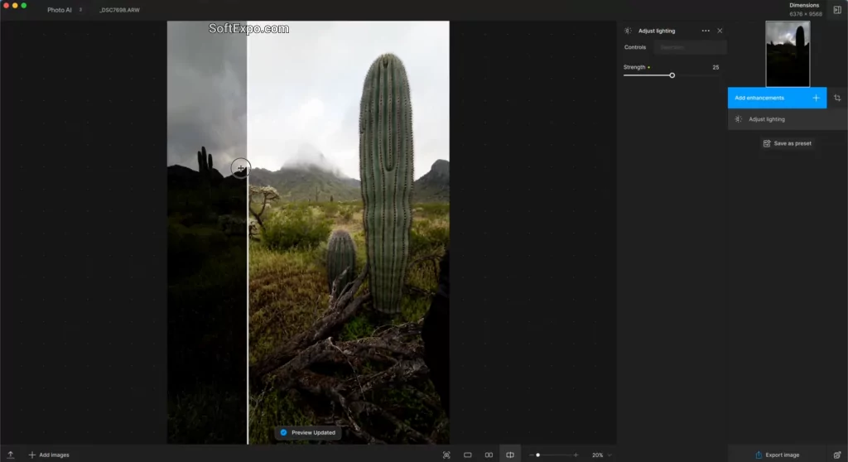This screenshot has height=462, width=848.
Task: Click the Photo AI title label
Action: click(60, 10)
